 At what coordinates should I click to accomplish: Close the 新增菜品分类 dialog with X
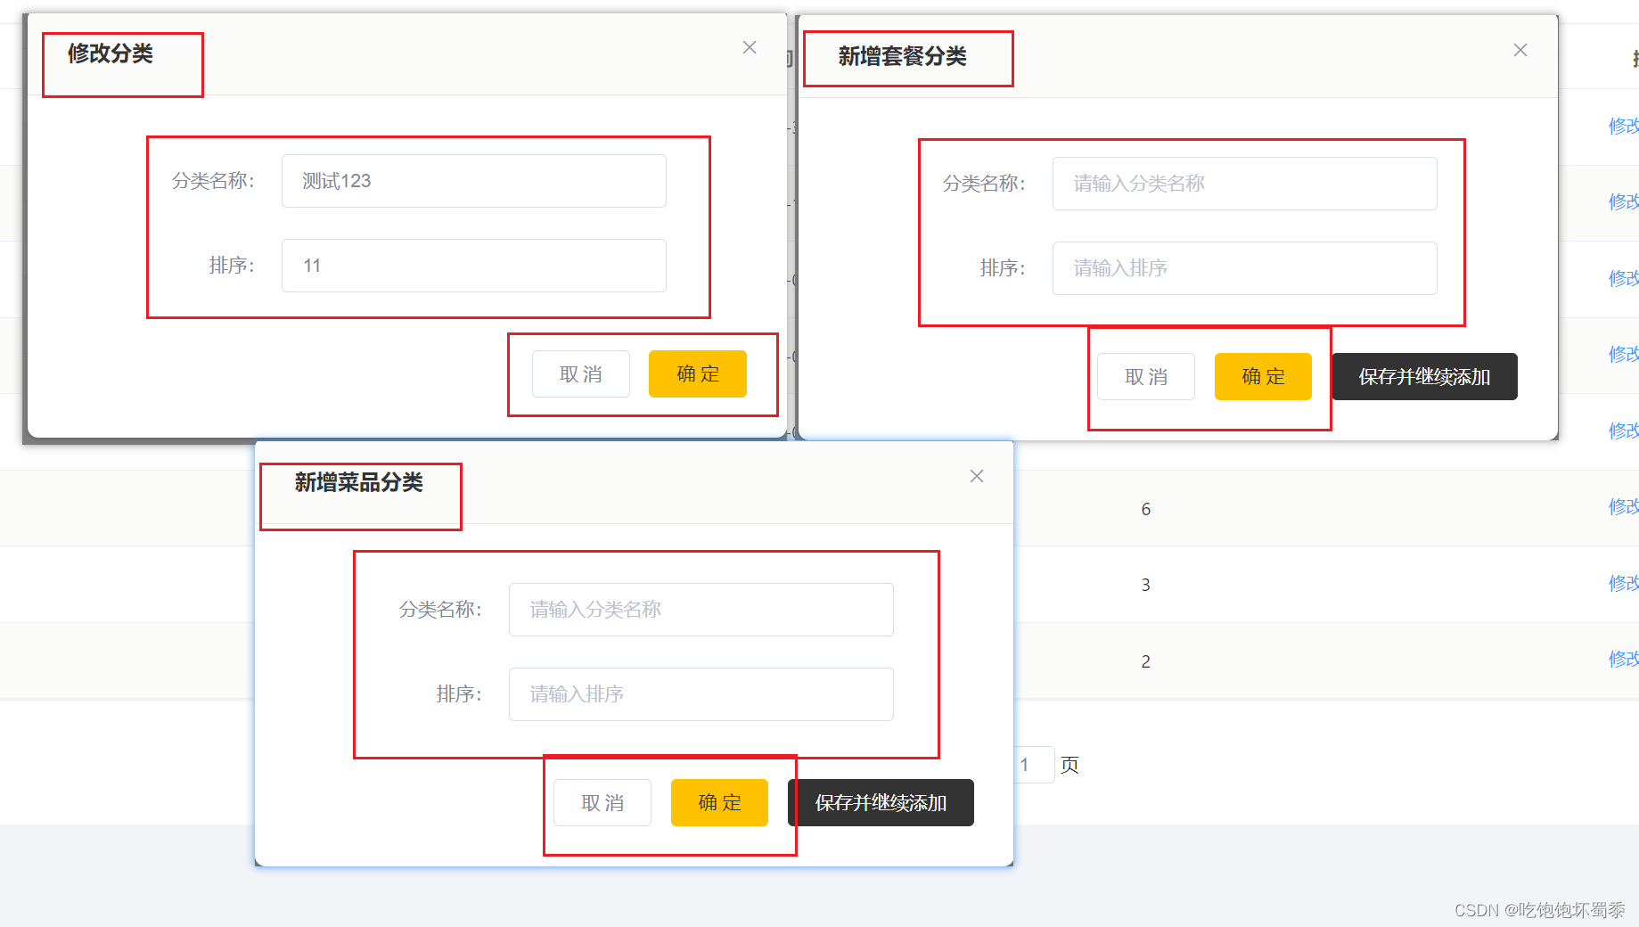(x=976, y=476)
